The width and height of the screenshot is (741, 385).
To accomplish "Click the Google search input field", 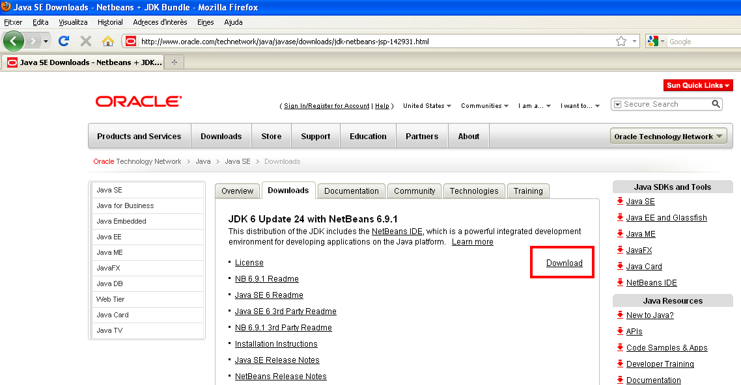I will tap(704, 42).
